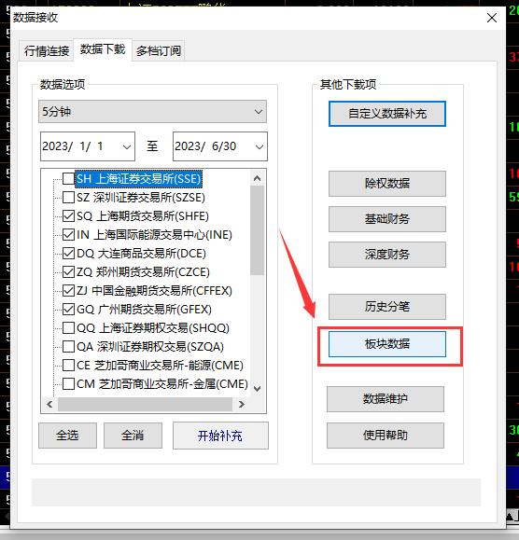Uncheck the ZQ 郑州期货交易所(CZCE) checkbox
The height and width of the screenshot is (540, 519).
click(68, 271)
